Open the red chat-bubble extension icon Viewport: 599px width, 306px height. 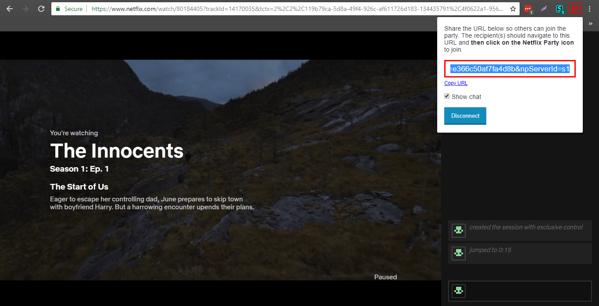528,9
